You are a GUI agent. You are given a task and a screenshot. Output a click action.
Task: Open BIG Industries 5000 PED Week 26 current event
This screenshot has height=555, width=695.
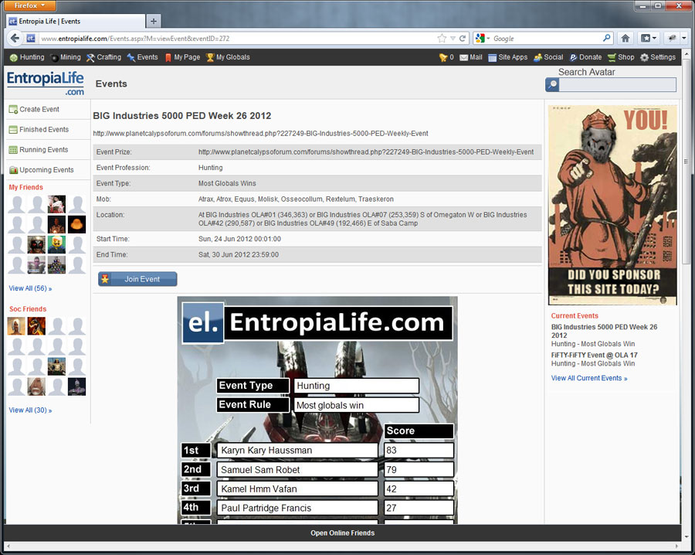coord(604,331)
